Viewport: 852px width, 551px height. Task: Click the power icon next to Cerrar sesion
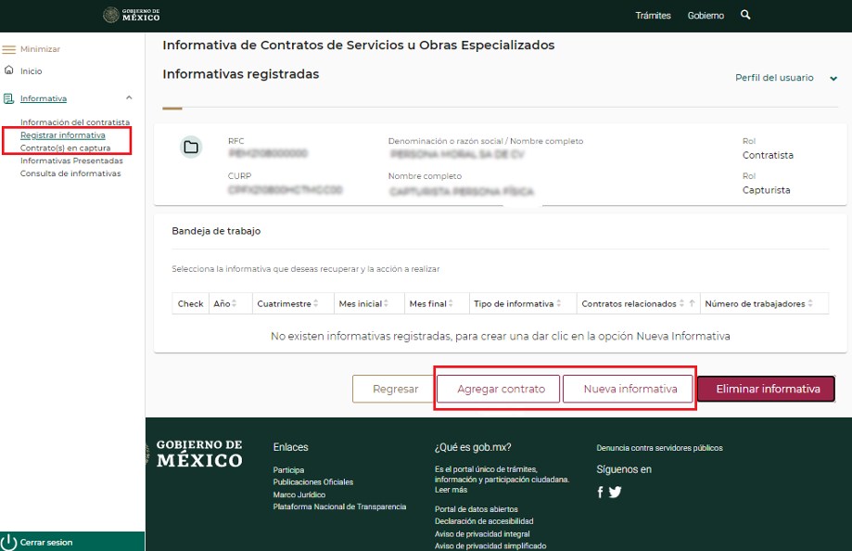pyautogui.click(x=9, y=541)
